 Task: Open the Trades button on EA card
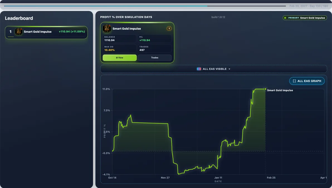(155, 58)
